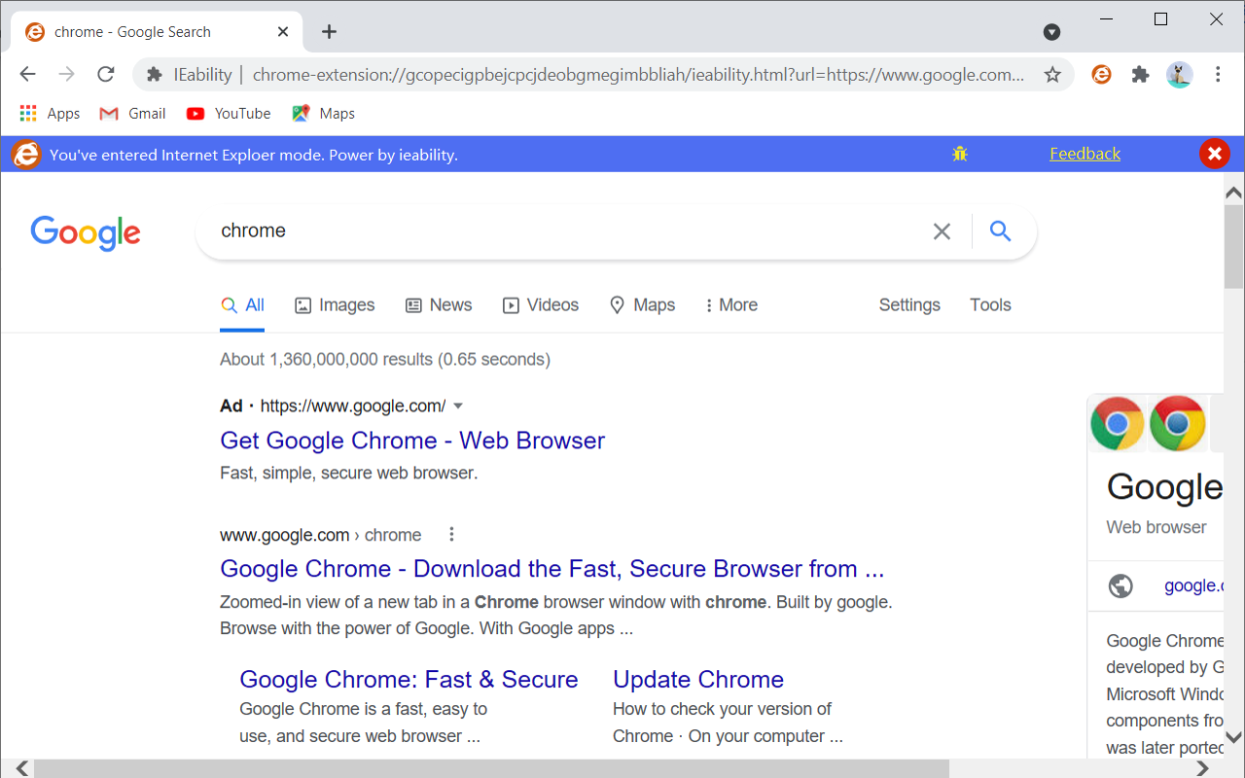The height and width of the screenshot is (778, 1245).
Task: Star this page to bookmark it
Action: [x=1051, y=74]
